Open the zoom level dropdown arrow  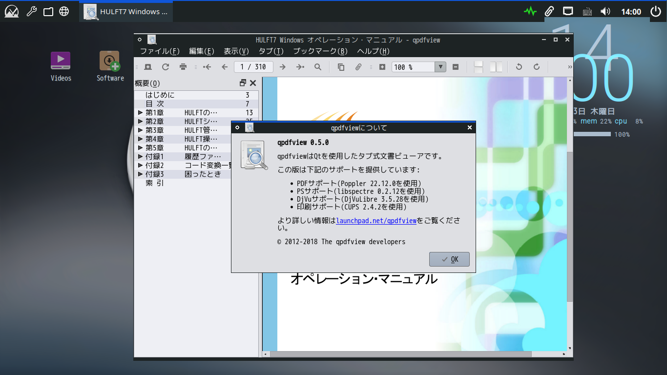[x=440, y=67]
